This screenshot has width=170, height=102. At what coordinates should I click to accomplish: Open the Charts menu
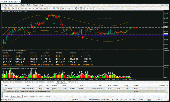click(23, 5)
